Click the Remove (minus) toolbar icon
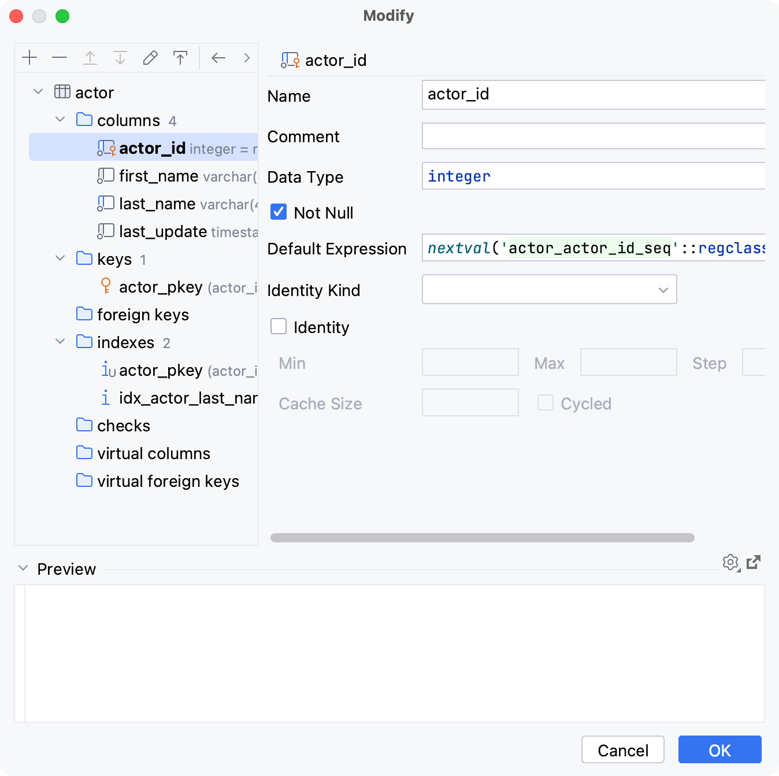Screen dimensions: 779x776 (x=60, y=58)
